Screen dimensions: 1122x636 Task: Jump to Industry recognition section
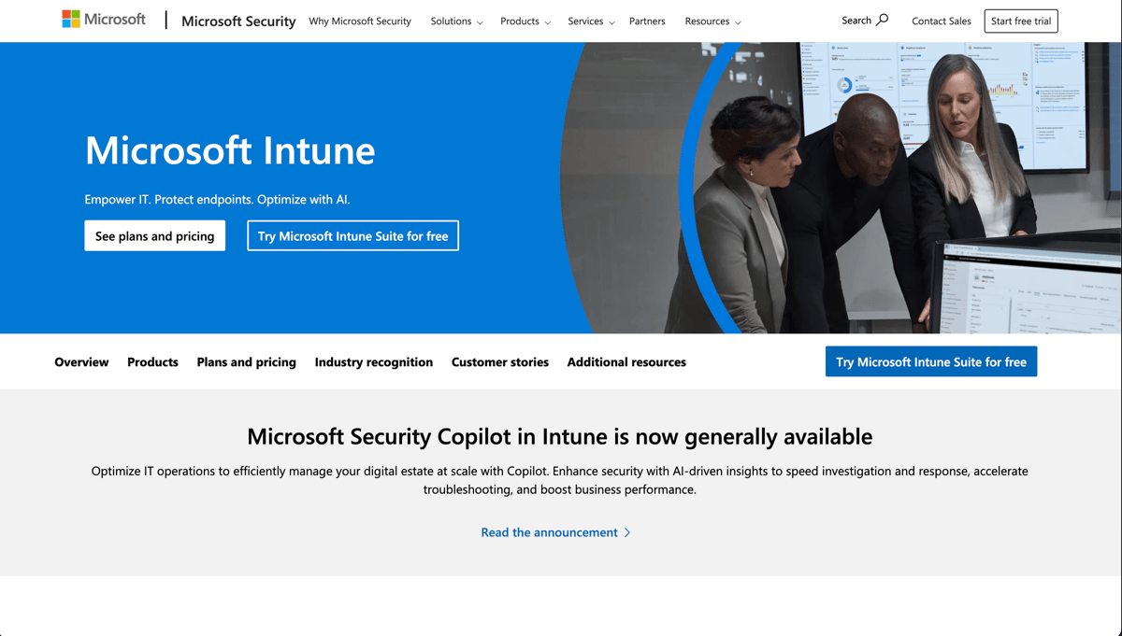click(x=373, y=361)
